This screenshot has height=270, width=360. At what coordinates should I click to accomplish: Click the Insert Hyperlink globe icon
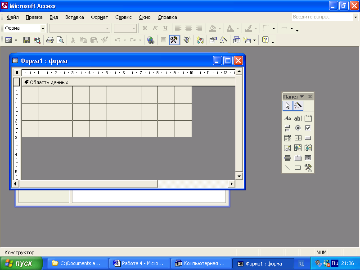[x=151, y=40]
